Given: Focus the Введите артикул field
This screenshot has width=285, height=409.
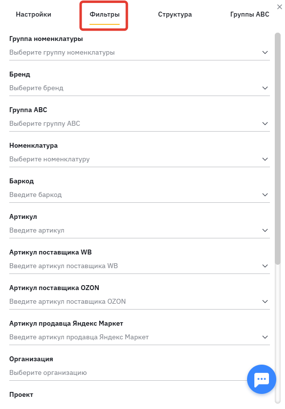Looking at the screenshot, I should (140, 230).
